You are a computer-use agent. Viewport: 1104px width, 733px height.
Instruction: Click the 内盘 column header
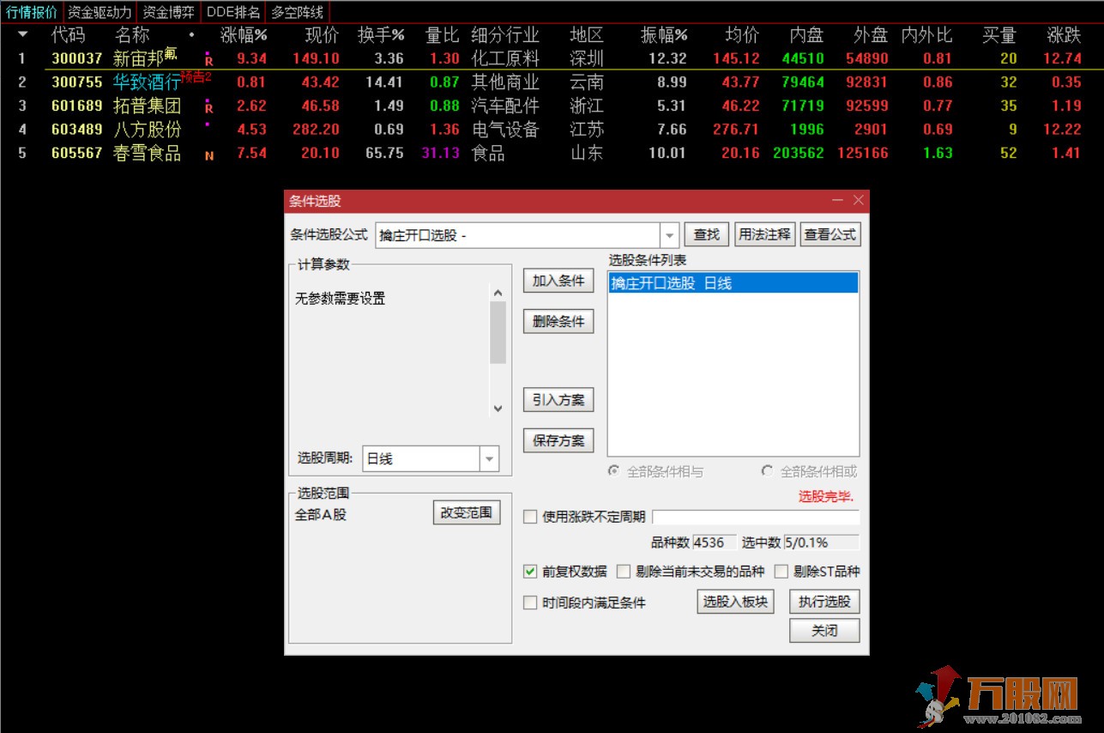point(806,35)
